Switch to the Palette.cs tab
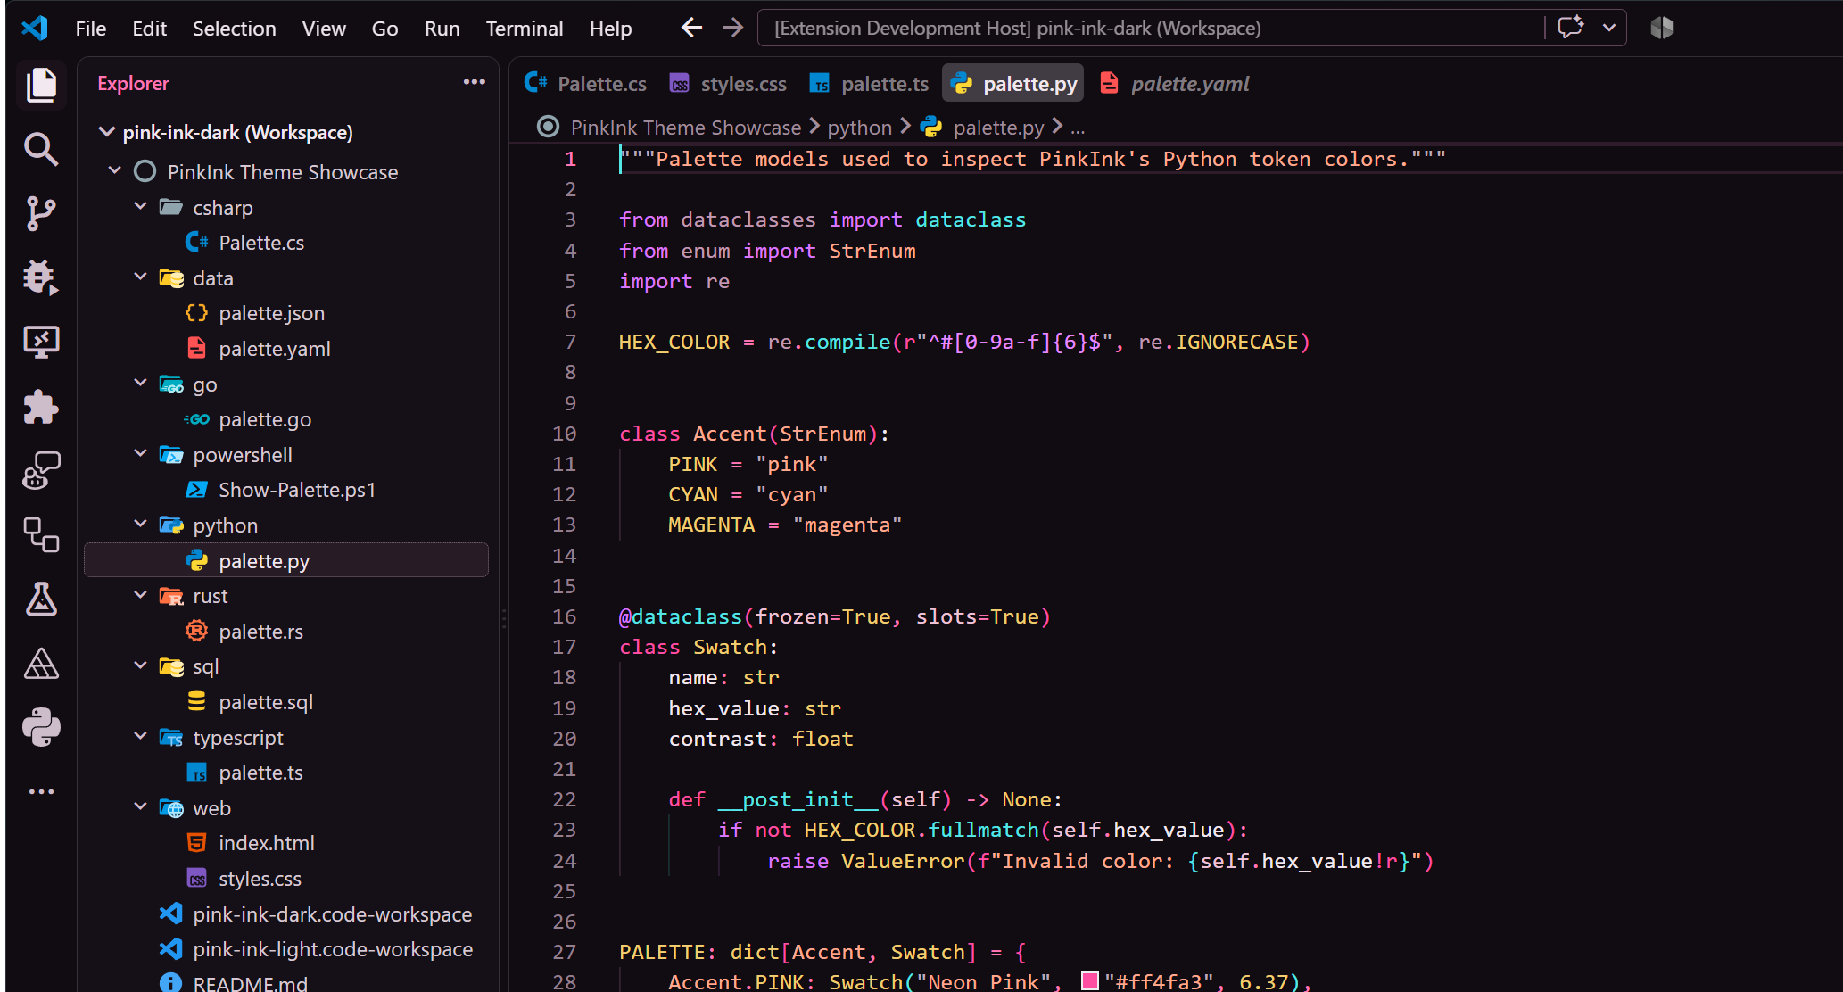 (586, 84)
